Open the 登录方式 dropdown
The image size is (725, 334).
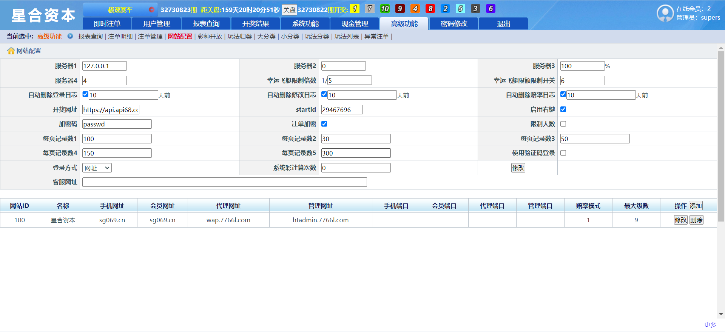pos(97,168)
